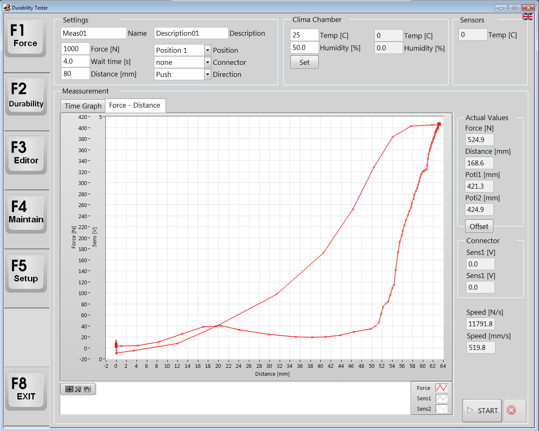Viewport: 539px width, 431px height.
Task: Select the graph pan hand tool
Action: point(87,389)
